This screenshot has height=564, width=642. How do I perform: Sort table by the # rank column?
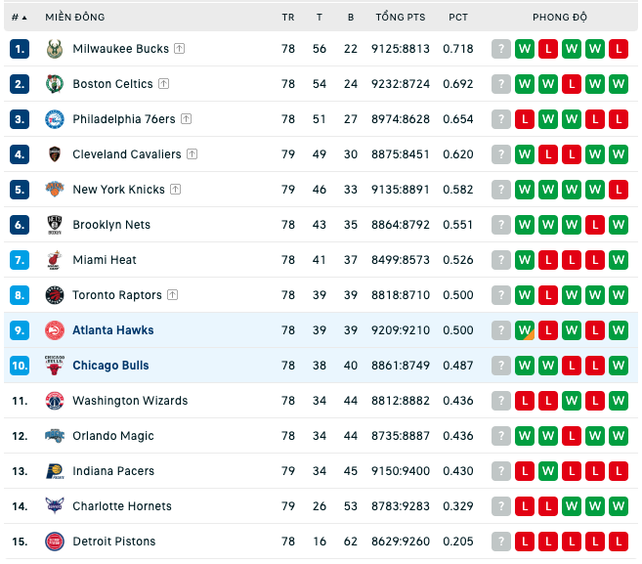(x=19, y=18)
